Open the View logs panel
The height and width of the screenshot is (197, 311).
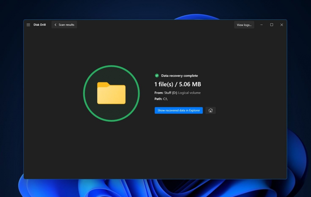[244, 25]
